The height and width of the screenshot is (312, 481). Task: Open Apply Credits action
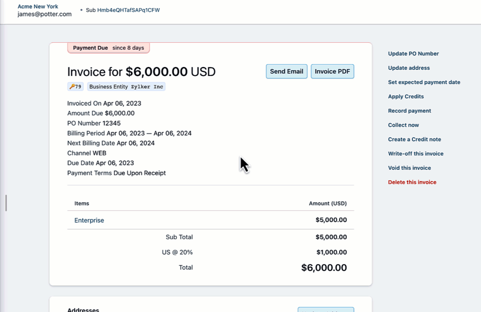tap(406, 96)
